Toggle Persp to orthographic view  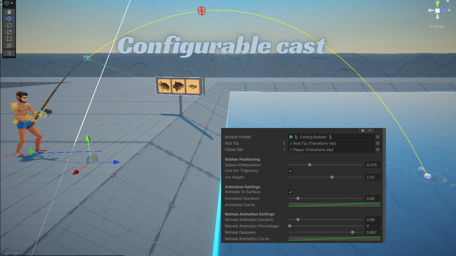click(x=436, y=26)
